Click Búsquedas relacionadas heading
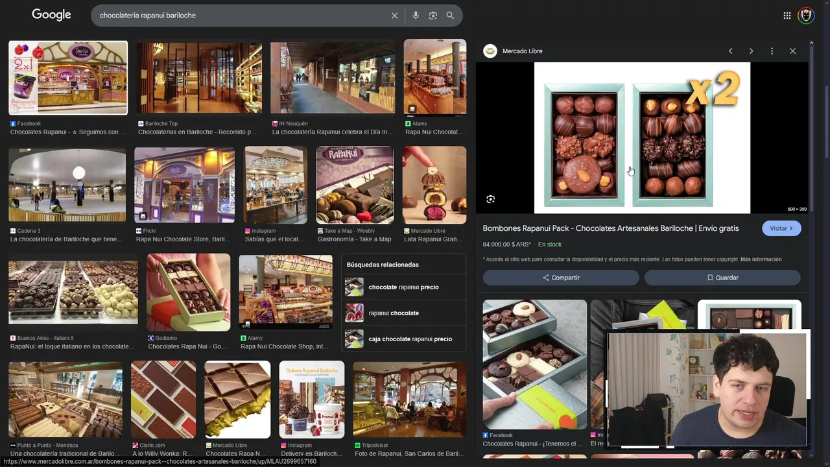 pos(383,265)
